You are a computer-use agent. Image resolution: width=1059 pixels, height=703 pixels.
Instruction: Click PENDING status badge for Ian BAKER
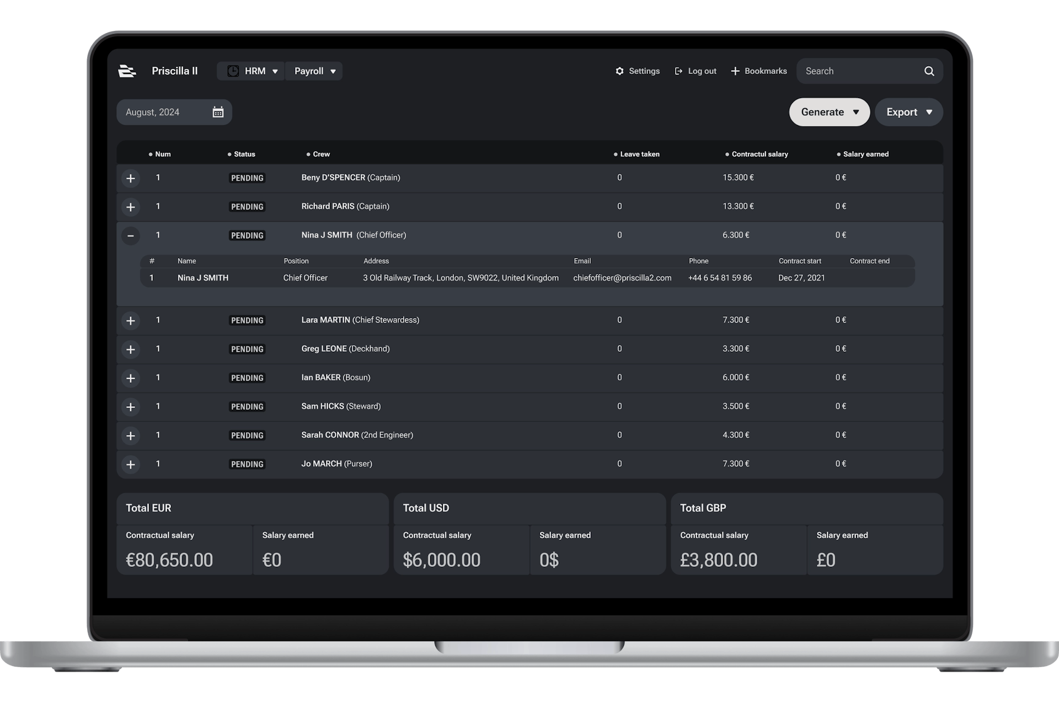[247, 378]
